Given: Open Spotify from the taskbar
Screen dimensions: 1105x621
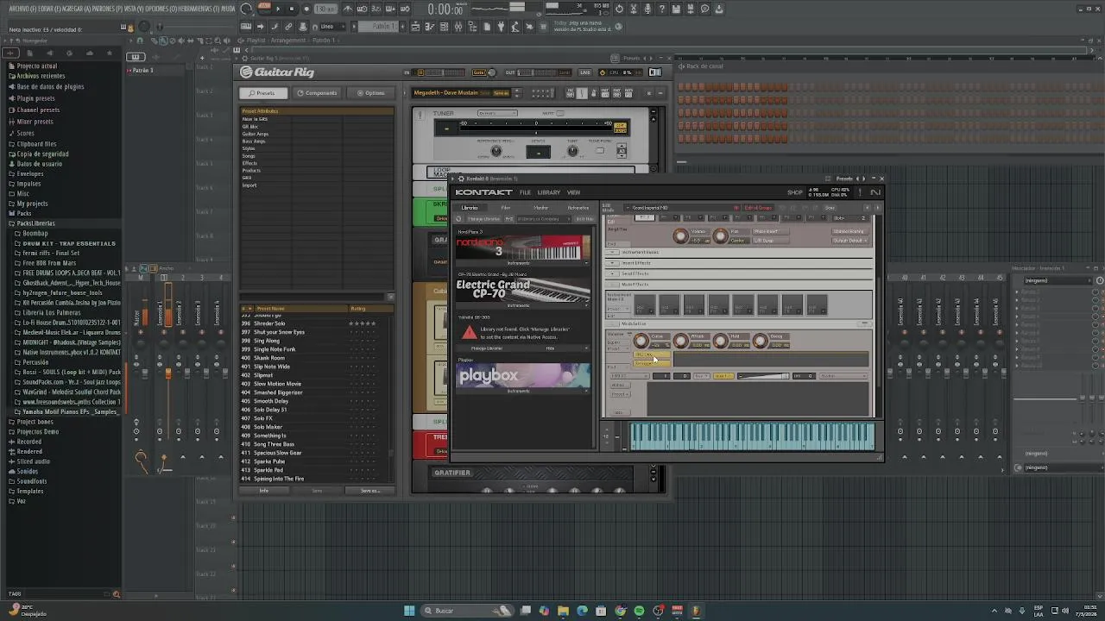Looking at the screenshot, I should 639,611.
